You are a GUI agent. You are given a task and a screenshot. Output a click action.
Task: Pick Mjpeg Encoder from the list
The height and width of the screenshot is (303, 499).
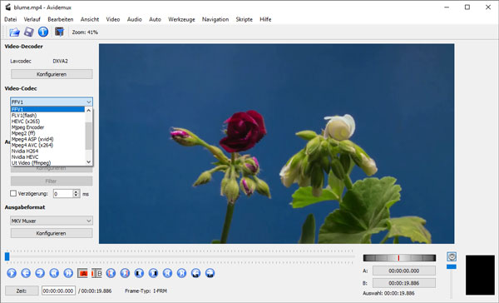pyautogui.click(x=47, y=127)
